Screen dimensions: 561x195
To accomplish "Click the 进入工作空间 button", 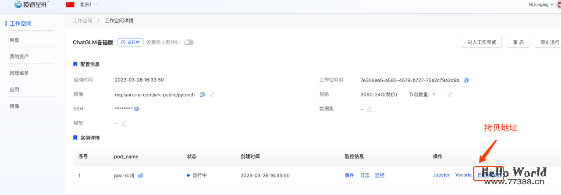I will [482, 43].
